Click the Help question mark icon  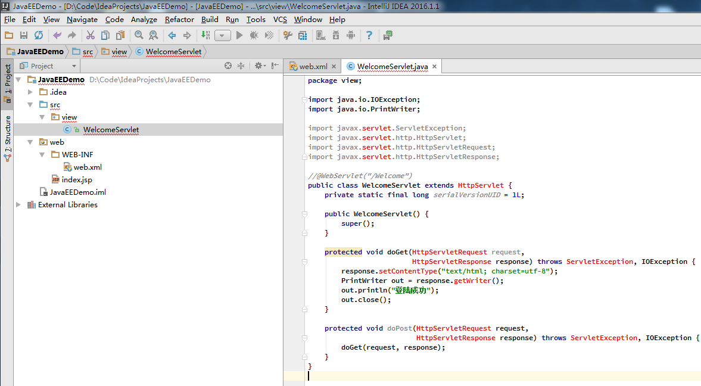pyautogui.click(x=369, y=35)
